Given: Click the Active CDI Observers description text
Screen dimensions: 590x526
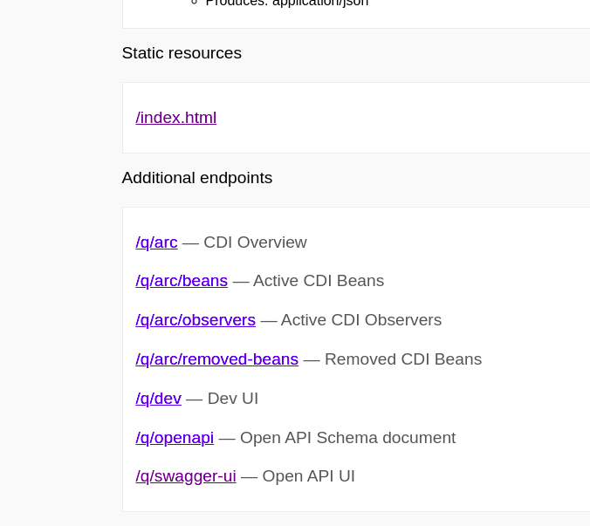Looking at the screenshot, I should [360, 320].
